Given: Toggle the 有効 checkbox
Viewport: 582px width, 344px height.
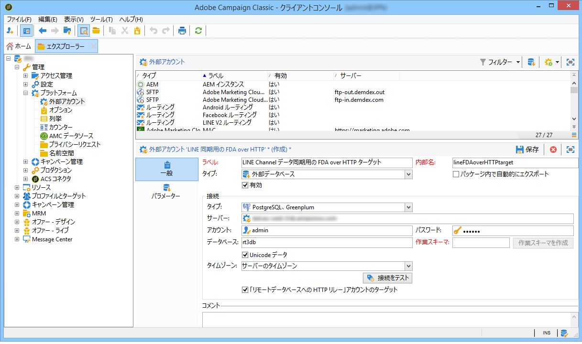Looking at the screenshot, I should click(246, 185).
